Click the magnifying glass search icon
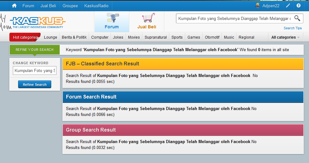This screenshot has width=309, height=163. click(x=297, y=18)
